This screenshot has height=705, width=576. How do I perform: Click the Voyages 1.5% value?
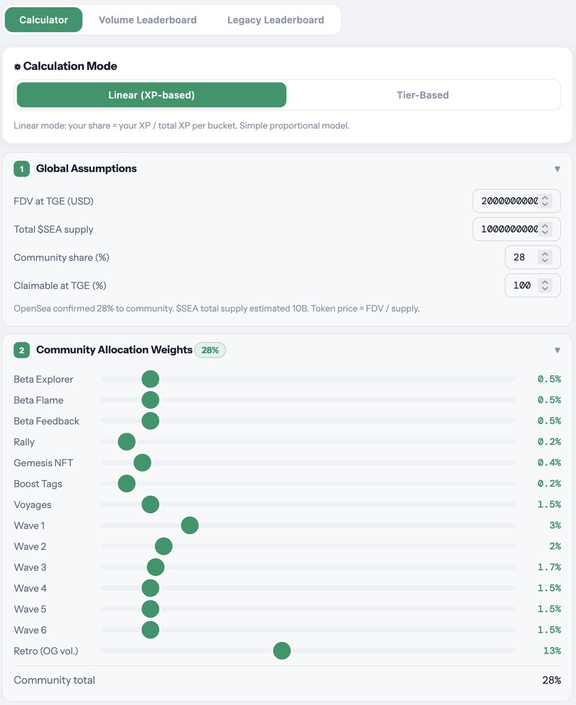[550, 505]
